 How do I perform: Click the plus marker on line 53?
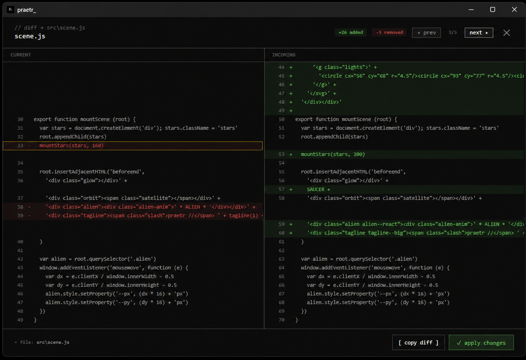pos(291,154)
